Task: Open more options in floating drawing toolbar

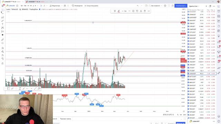Action: point(149,11)
